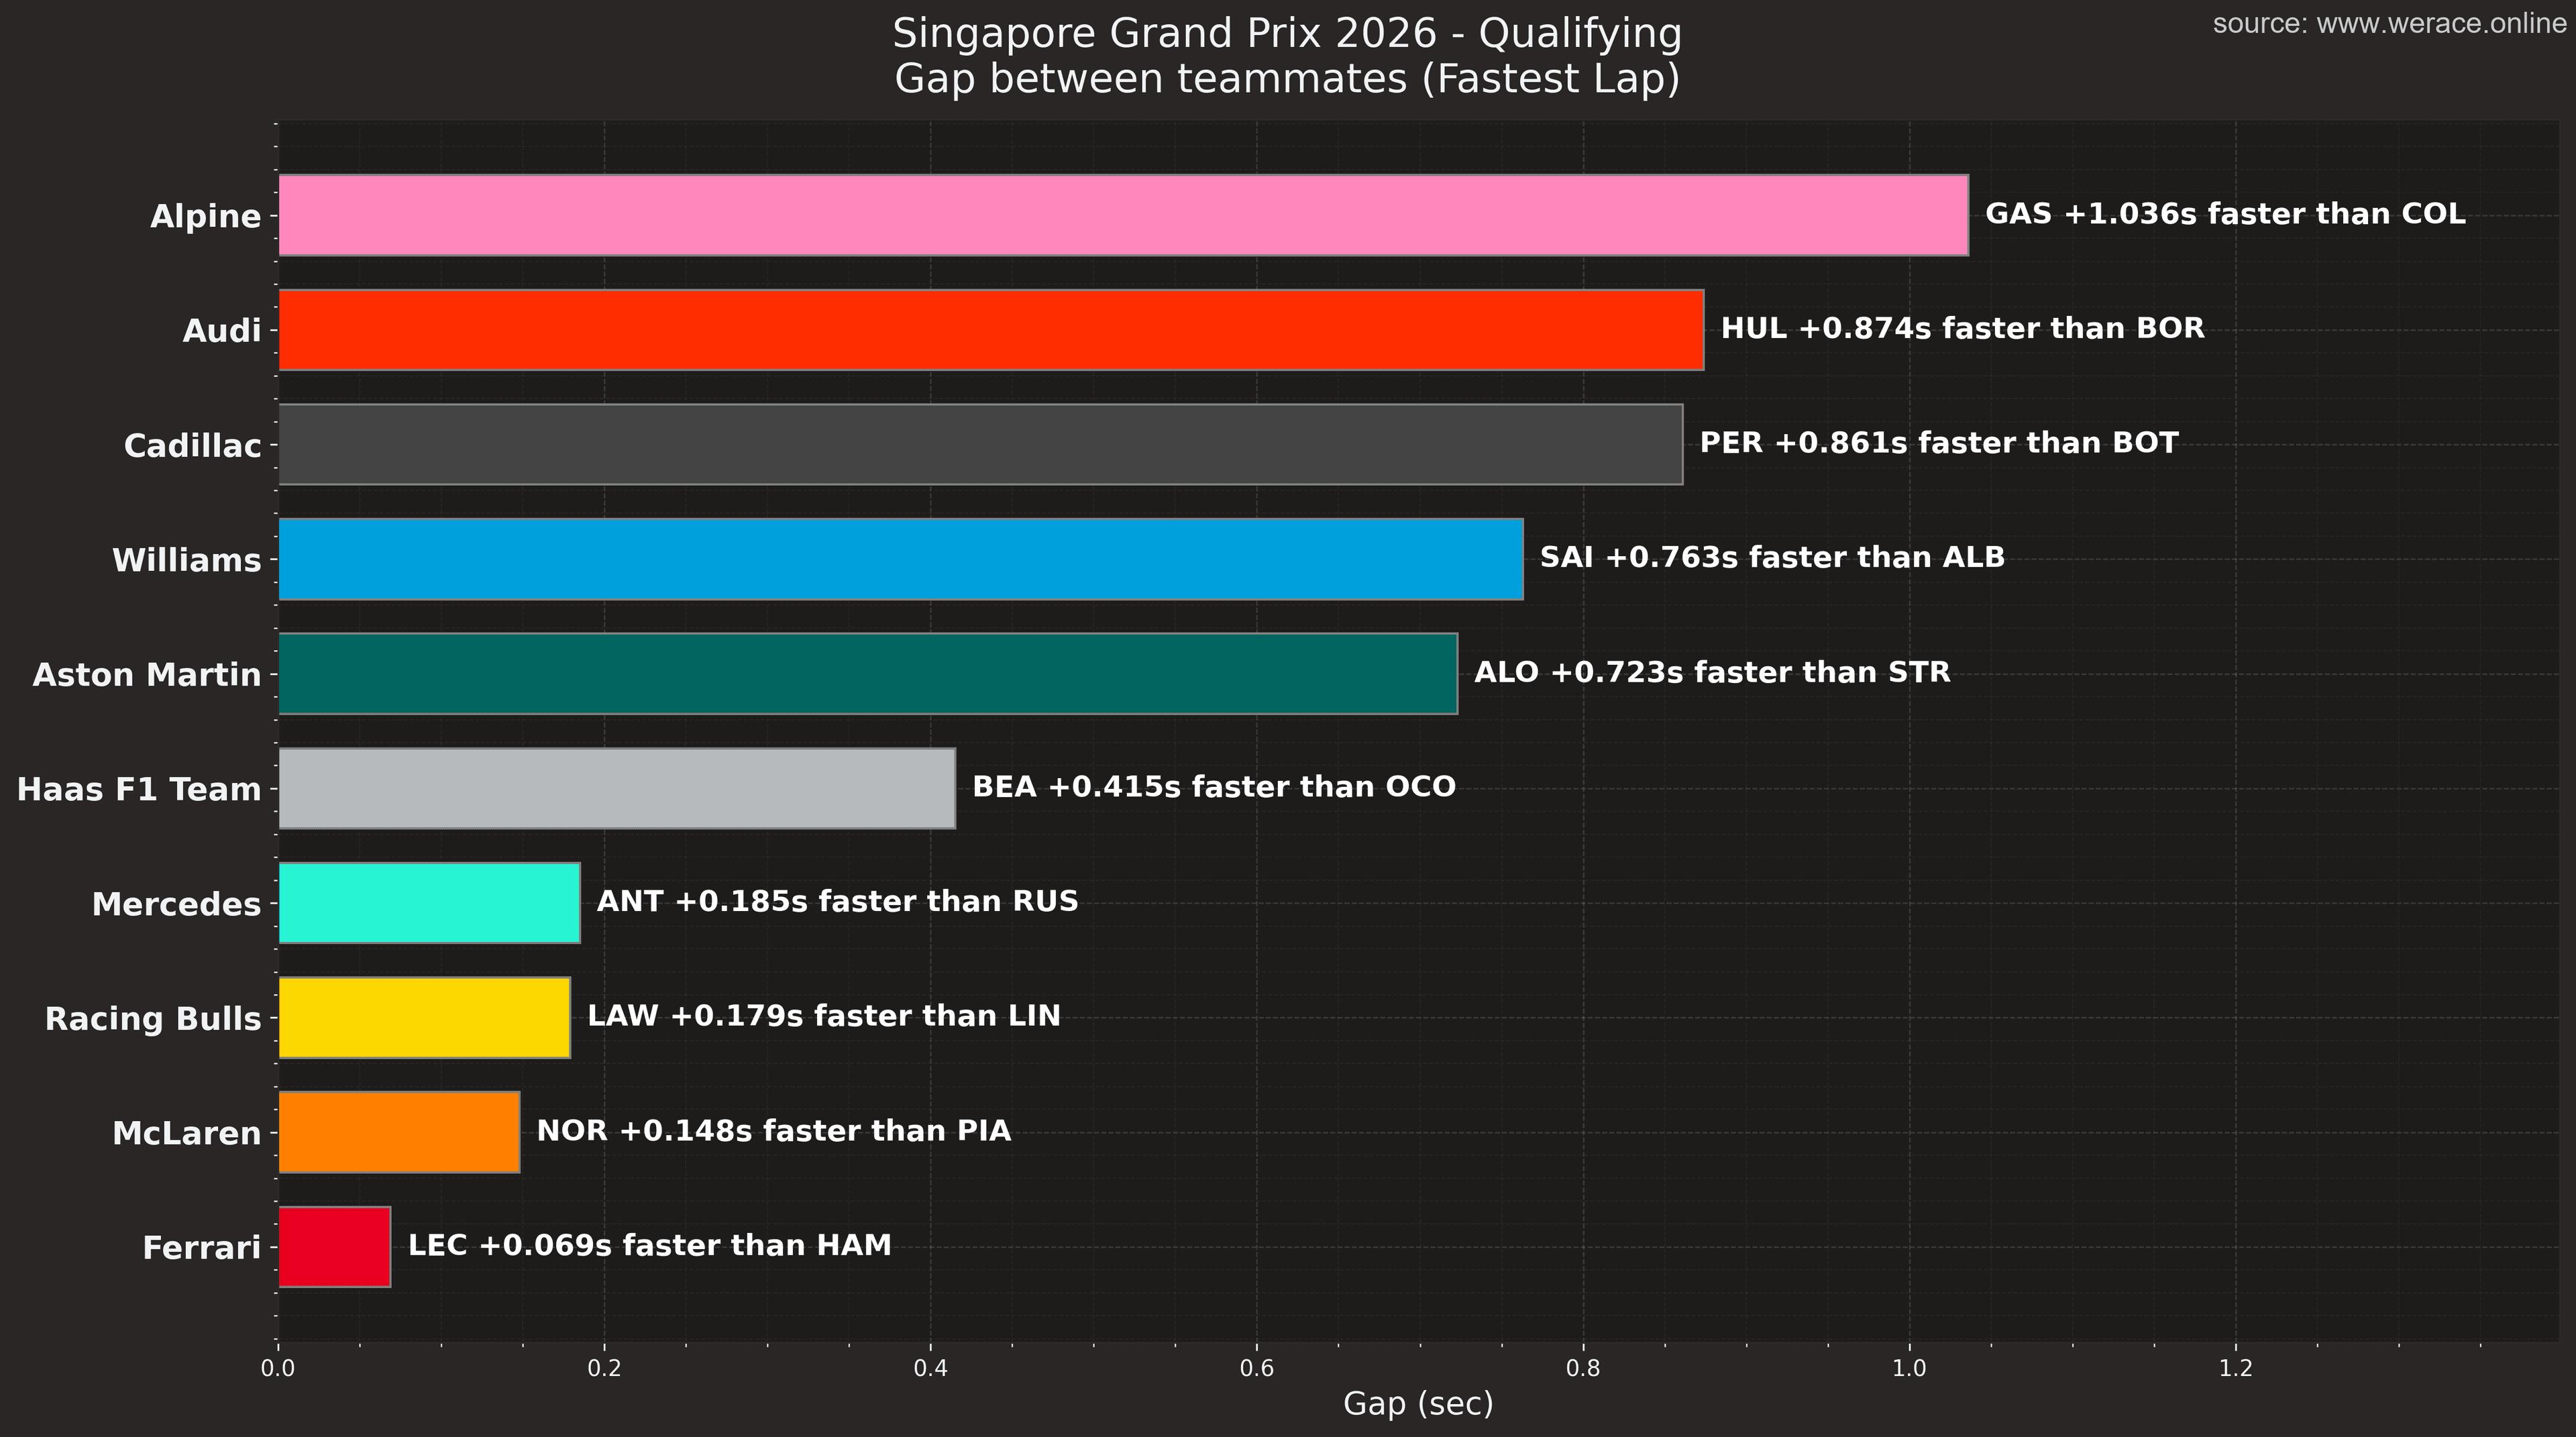Click the red-orange Audi bar
This screenshot has height=1437, width=2576.
point(991,330)
